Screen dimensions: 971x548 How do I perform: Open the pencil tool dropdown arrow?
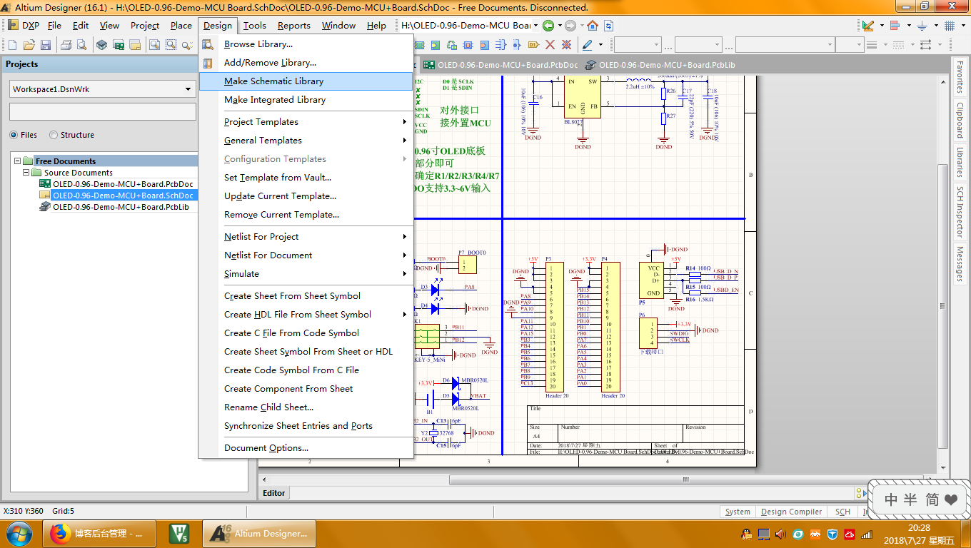click(x=600, y=45)
